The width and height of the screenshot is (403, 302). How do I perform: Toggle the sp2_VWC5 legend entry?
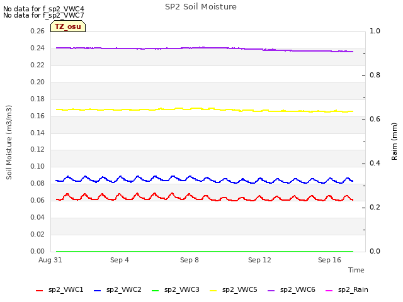234,290
